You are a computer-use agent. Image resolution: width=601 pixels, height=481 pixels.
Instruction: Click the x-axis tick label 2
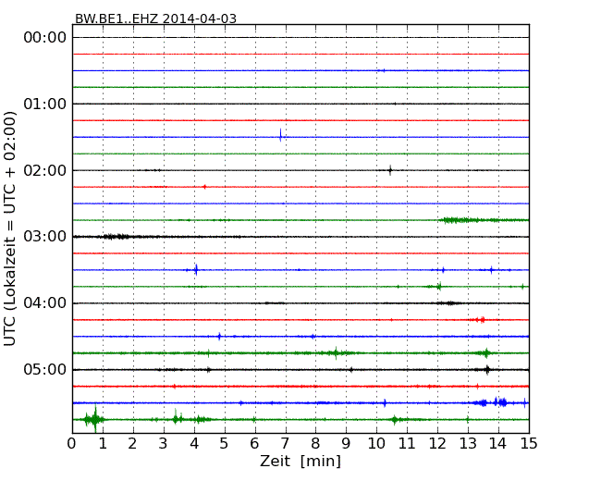pyautogui.click(x=133, y=444)
